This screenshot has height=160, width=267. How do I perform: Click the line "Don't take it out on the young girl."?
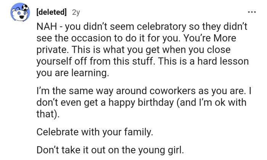[x=110, y=149]
